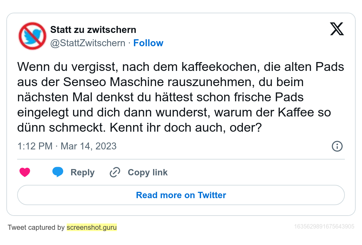Viewport: 362px width, 245px height.
Task: Like the tweet with the heart icon
Action: tap(25, 172)
